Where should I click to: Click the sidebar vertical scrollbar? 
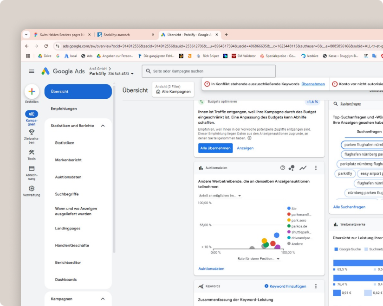(x=114, y=168)
